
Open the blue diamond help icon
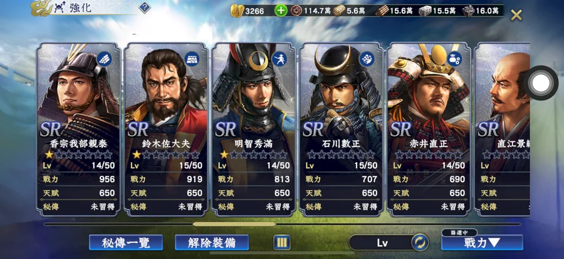coord(144,7)
